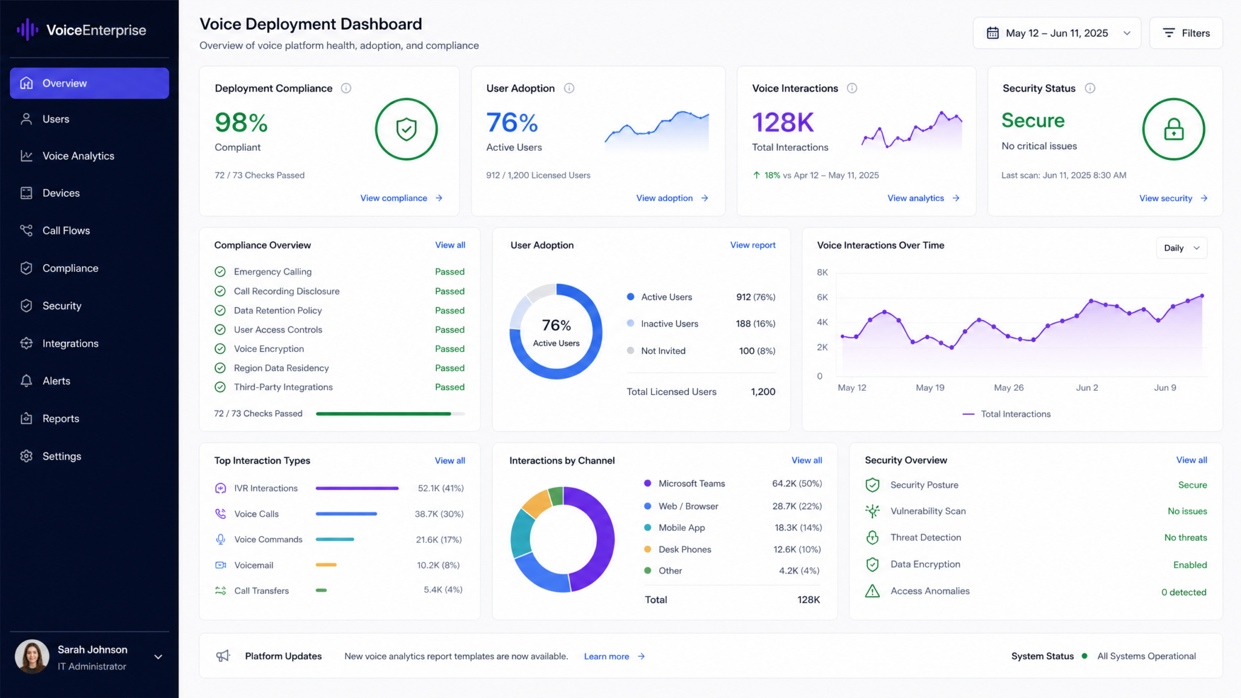Click the purple Microsoft Teams legend dot
The height and width of the screenshot is (698, 1241).
[x=647, y=484]
